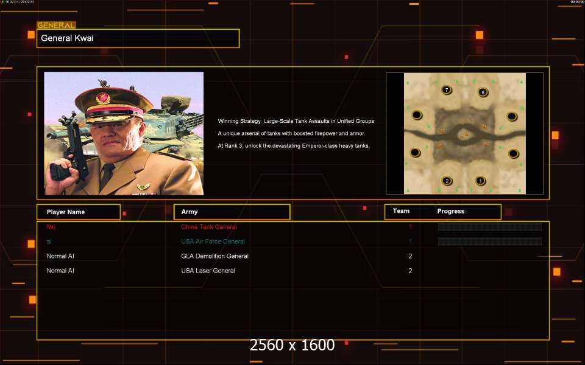Click team number in GLA Demolition General row
585x365 pixels.
(410, 256)
